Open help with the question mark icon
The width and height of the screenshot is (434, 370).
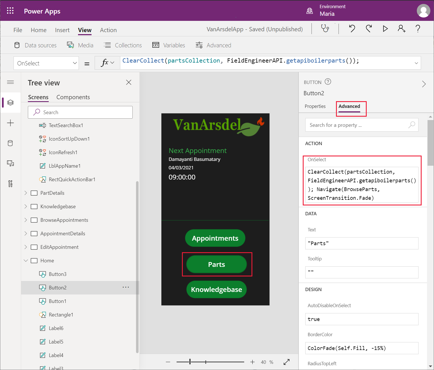[x=418, y=28]
